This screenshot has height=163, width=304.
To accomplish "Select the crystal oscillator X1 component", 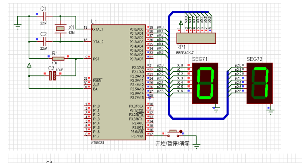I will click(x=60, y=29).
